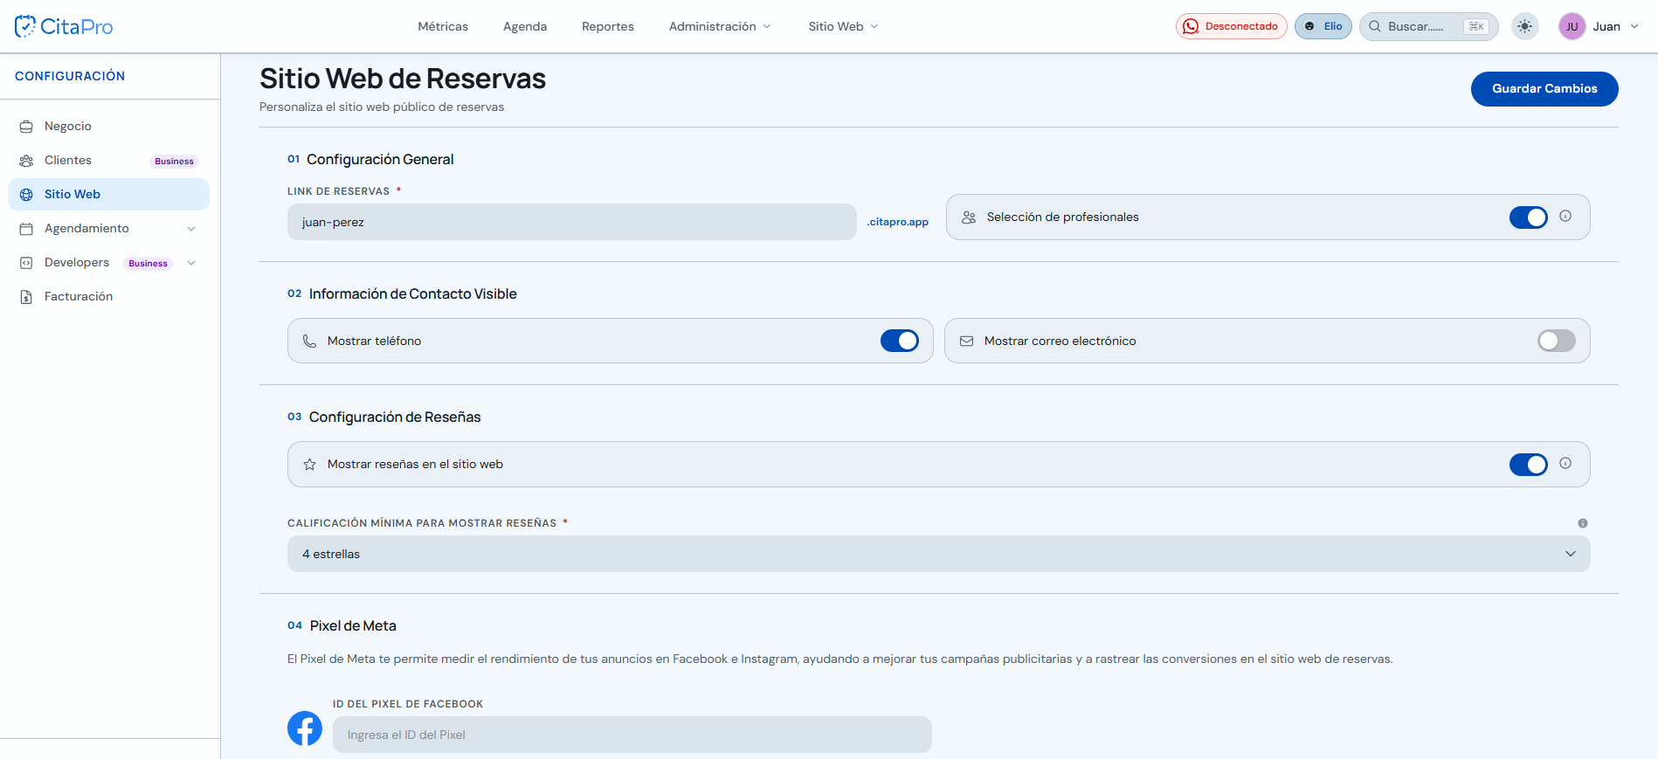Screen dimensions: 1658x759
Task: Expand Developers sidebar chevron
Action: (x=191, y=263)
